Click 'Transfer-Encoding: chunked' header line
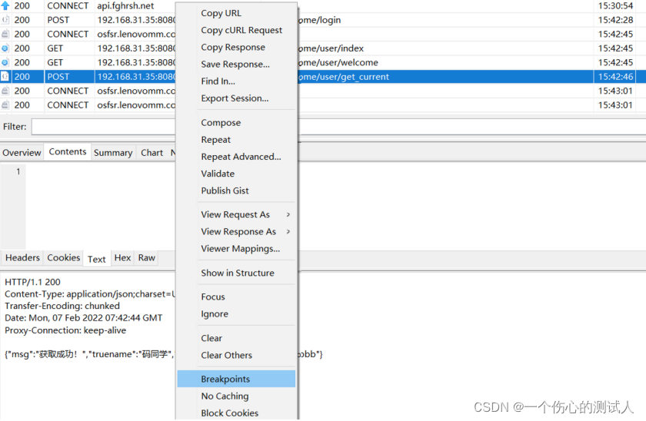646x421 pixels. tap(62, 306)
